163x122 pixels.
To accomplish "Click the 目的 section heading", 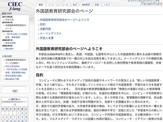I will [39, 75].
